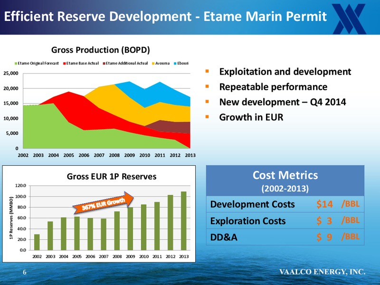Screen dimensions: 380x285
Task: Click the red Etame Base Actual legend swatch
Action: (x=65, y=64)
